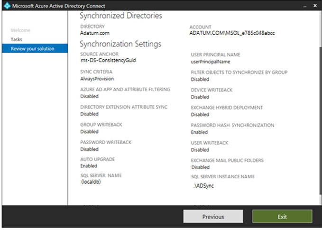This screenshot has height=230, width=323.
Task: Click Disabled under Filter Objects by Group
Action: pos(200,79)
